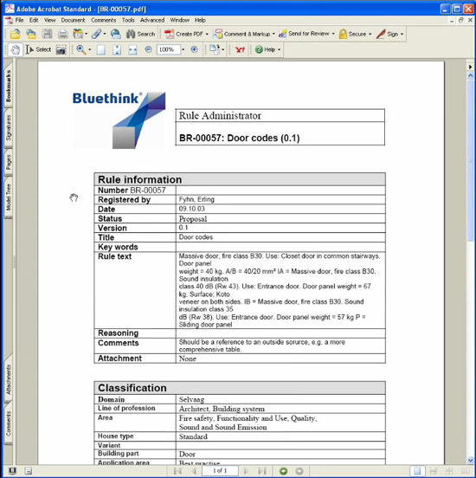Click the Comment & Markup button
This screenshot has width=476, height=478.
click(x=241, y=34)
